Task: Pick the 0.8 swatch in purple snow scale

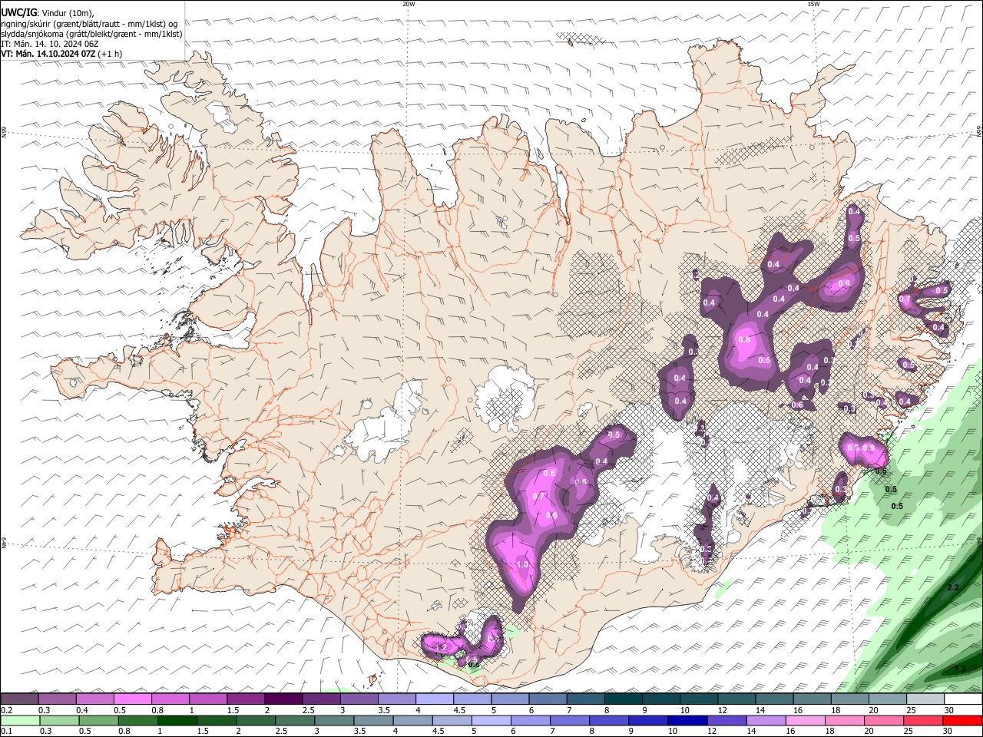Action: pos(170,699)
